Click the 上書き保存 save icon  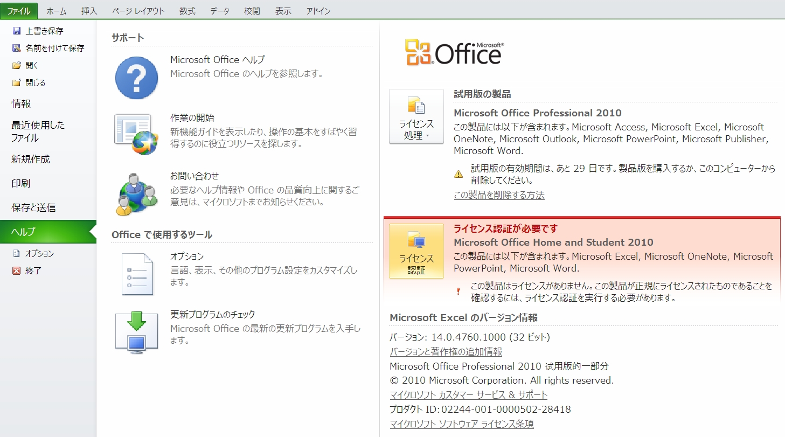coord(16,31)
